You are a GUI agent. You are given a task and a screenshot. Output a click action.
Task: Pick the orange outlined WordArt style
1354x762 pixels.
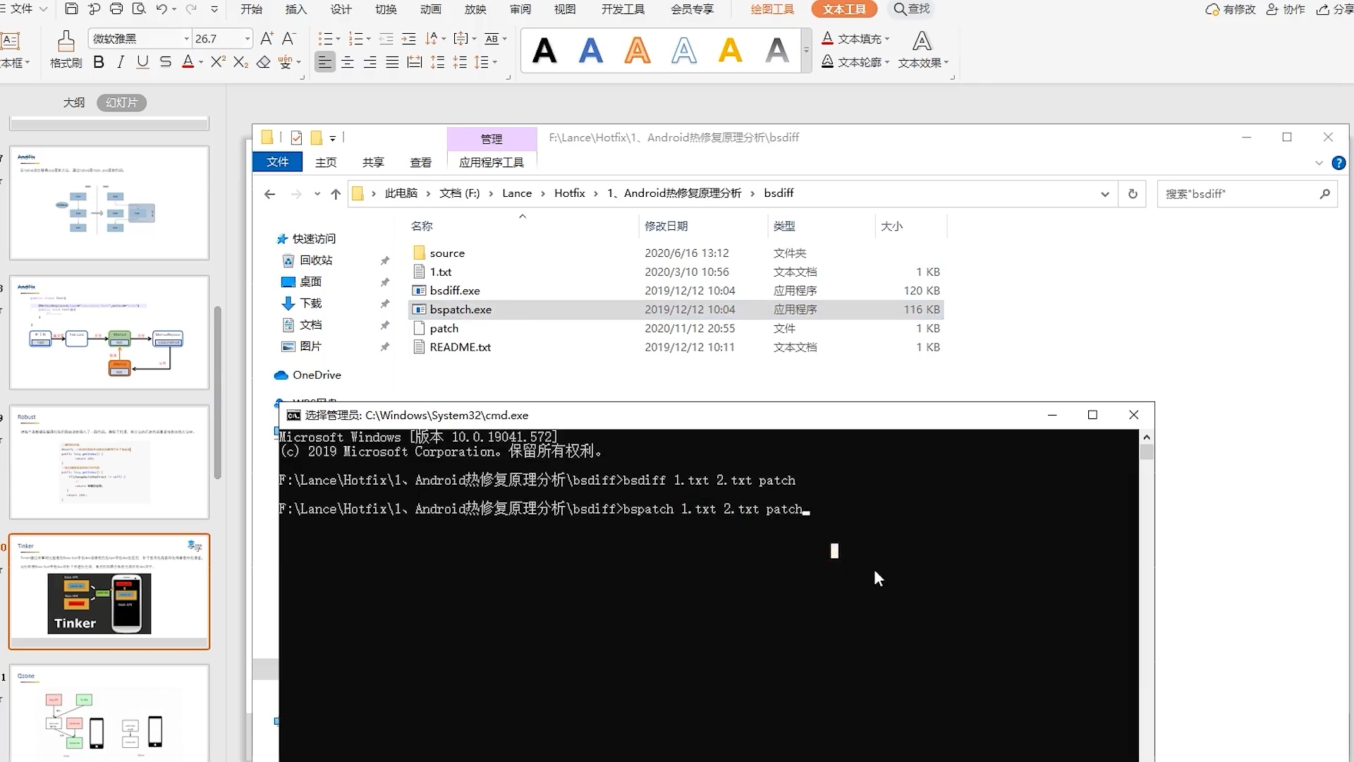coord(638,50)
